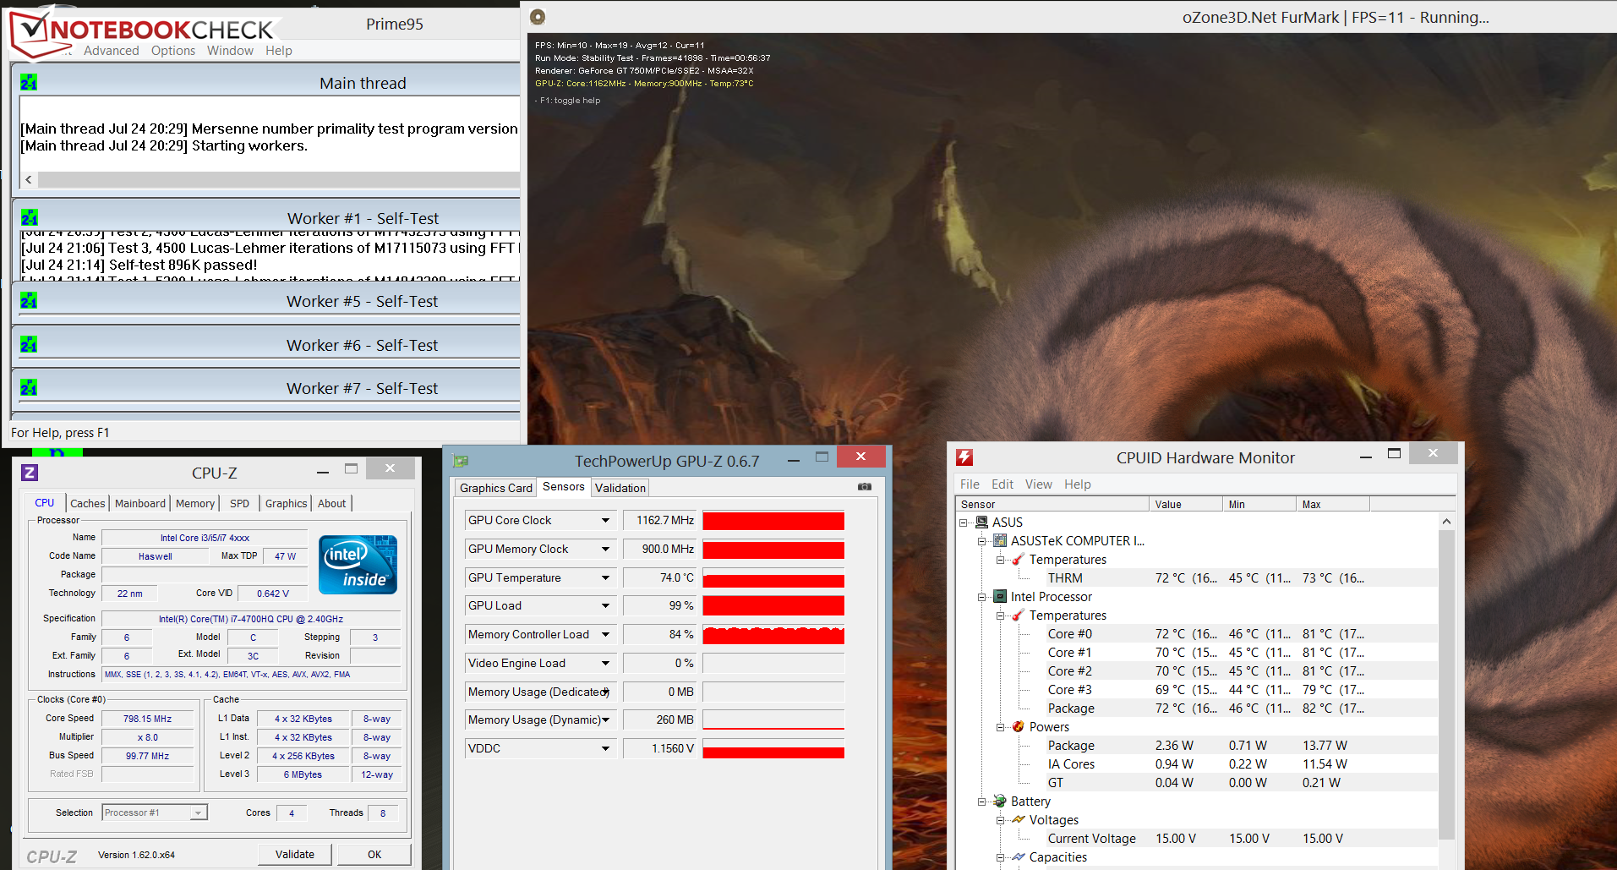Open the Edit menu in Hardware Monitor
This screenshot has width=1617, height=870.
click(1002, 484)
